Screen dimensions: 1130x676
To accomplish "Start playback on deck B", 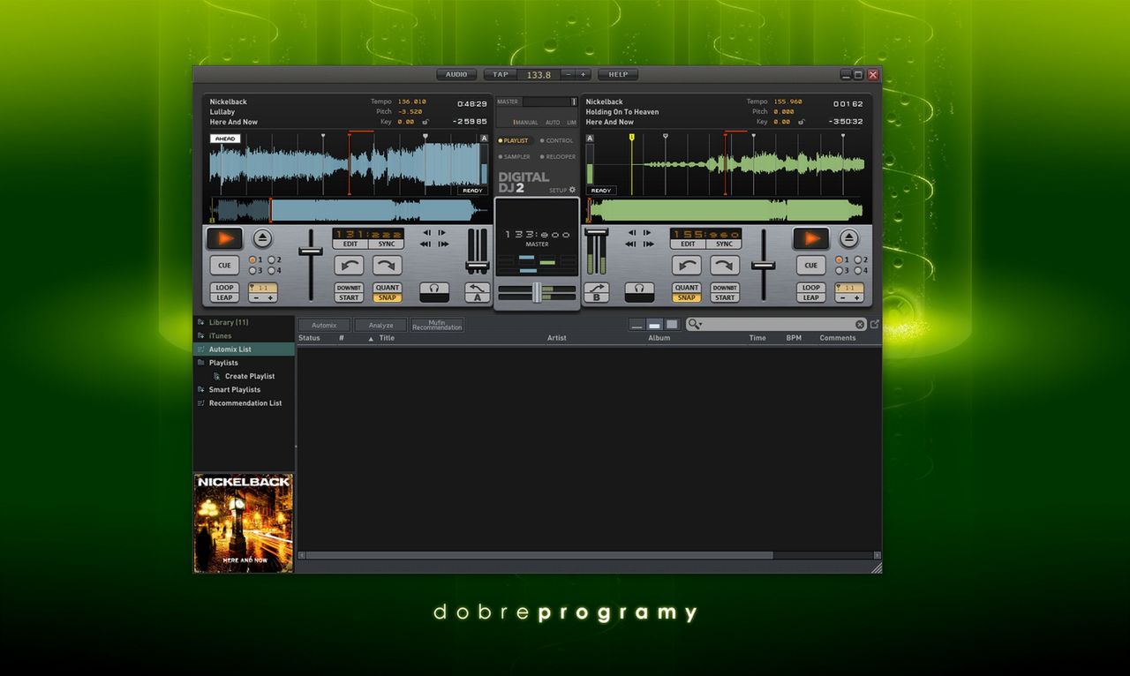I will (810, 238).
